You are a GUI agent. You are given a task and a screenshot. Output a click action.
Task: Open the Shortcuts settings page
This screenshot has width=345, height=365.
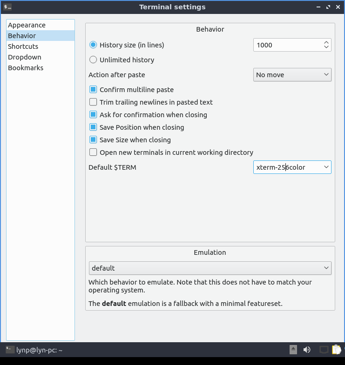23,46
